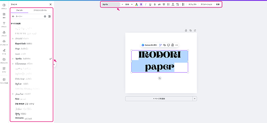Open the デザイン sidebar panel

(4, 6)
